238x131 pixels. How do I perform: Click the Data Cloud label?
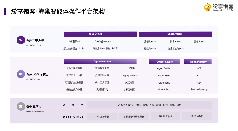[x=73, y=117]
